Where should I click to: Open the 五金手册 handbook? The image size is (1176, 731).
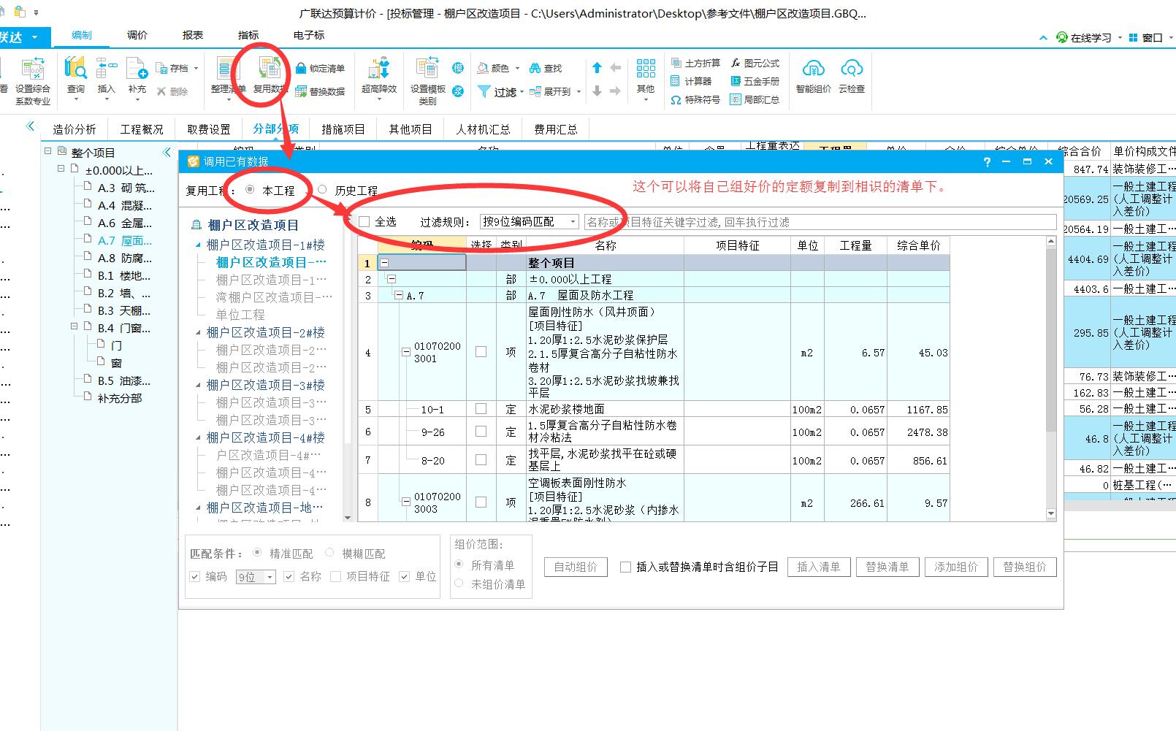pos(755,81)
